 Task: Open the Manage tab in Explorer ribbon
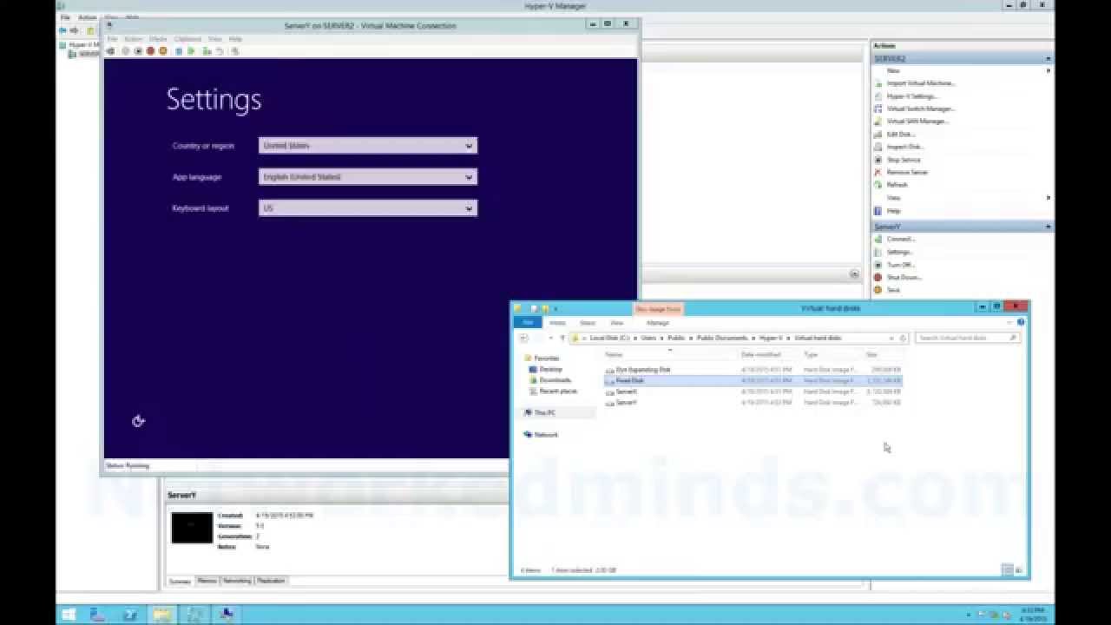click(x=658, y=323)
